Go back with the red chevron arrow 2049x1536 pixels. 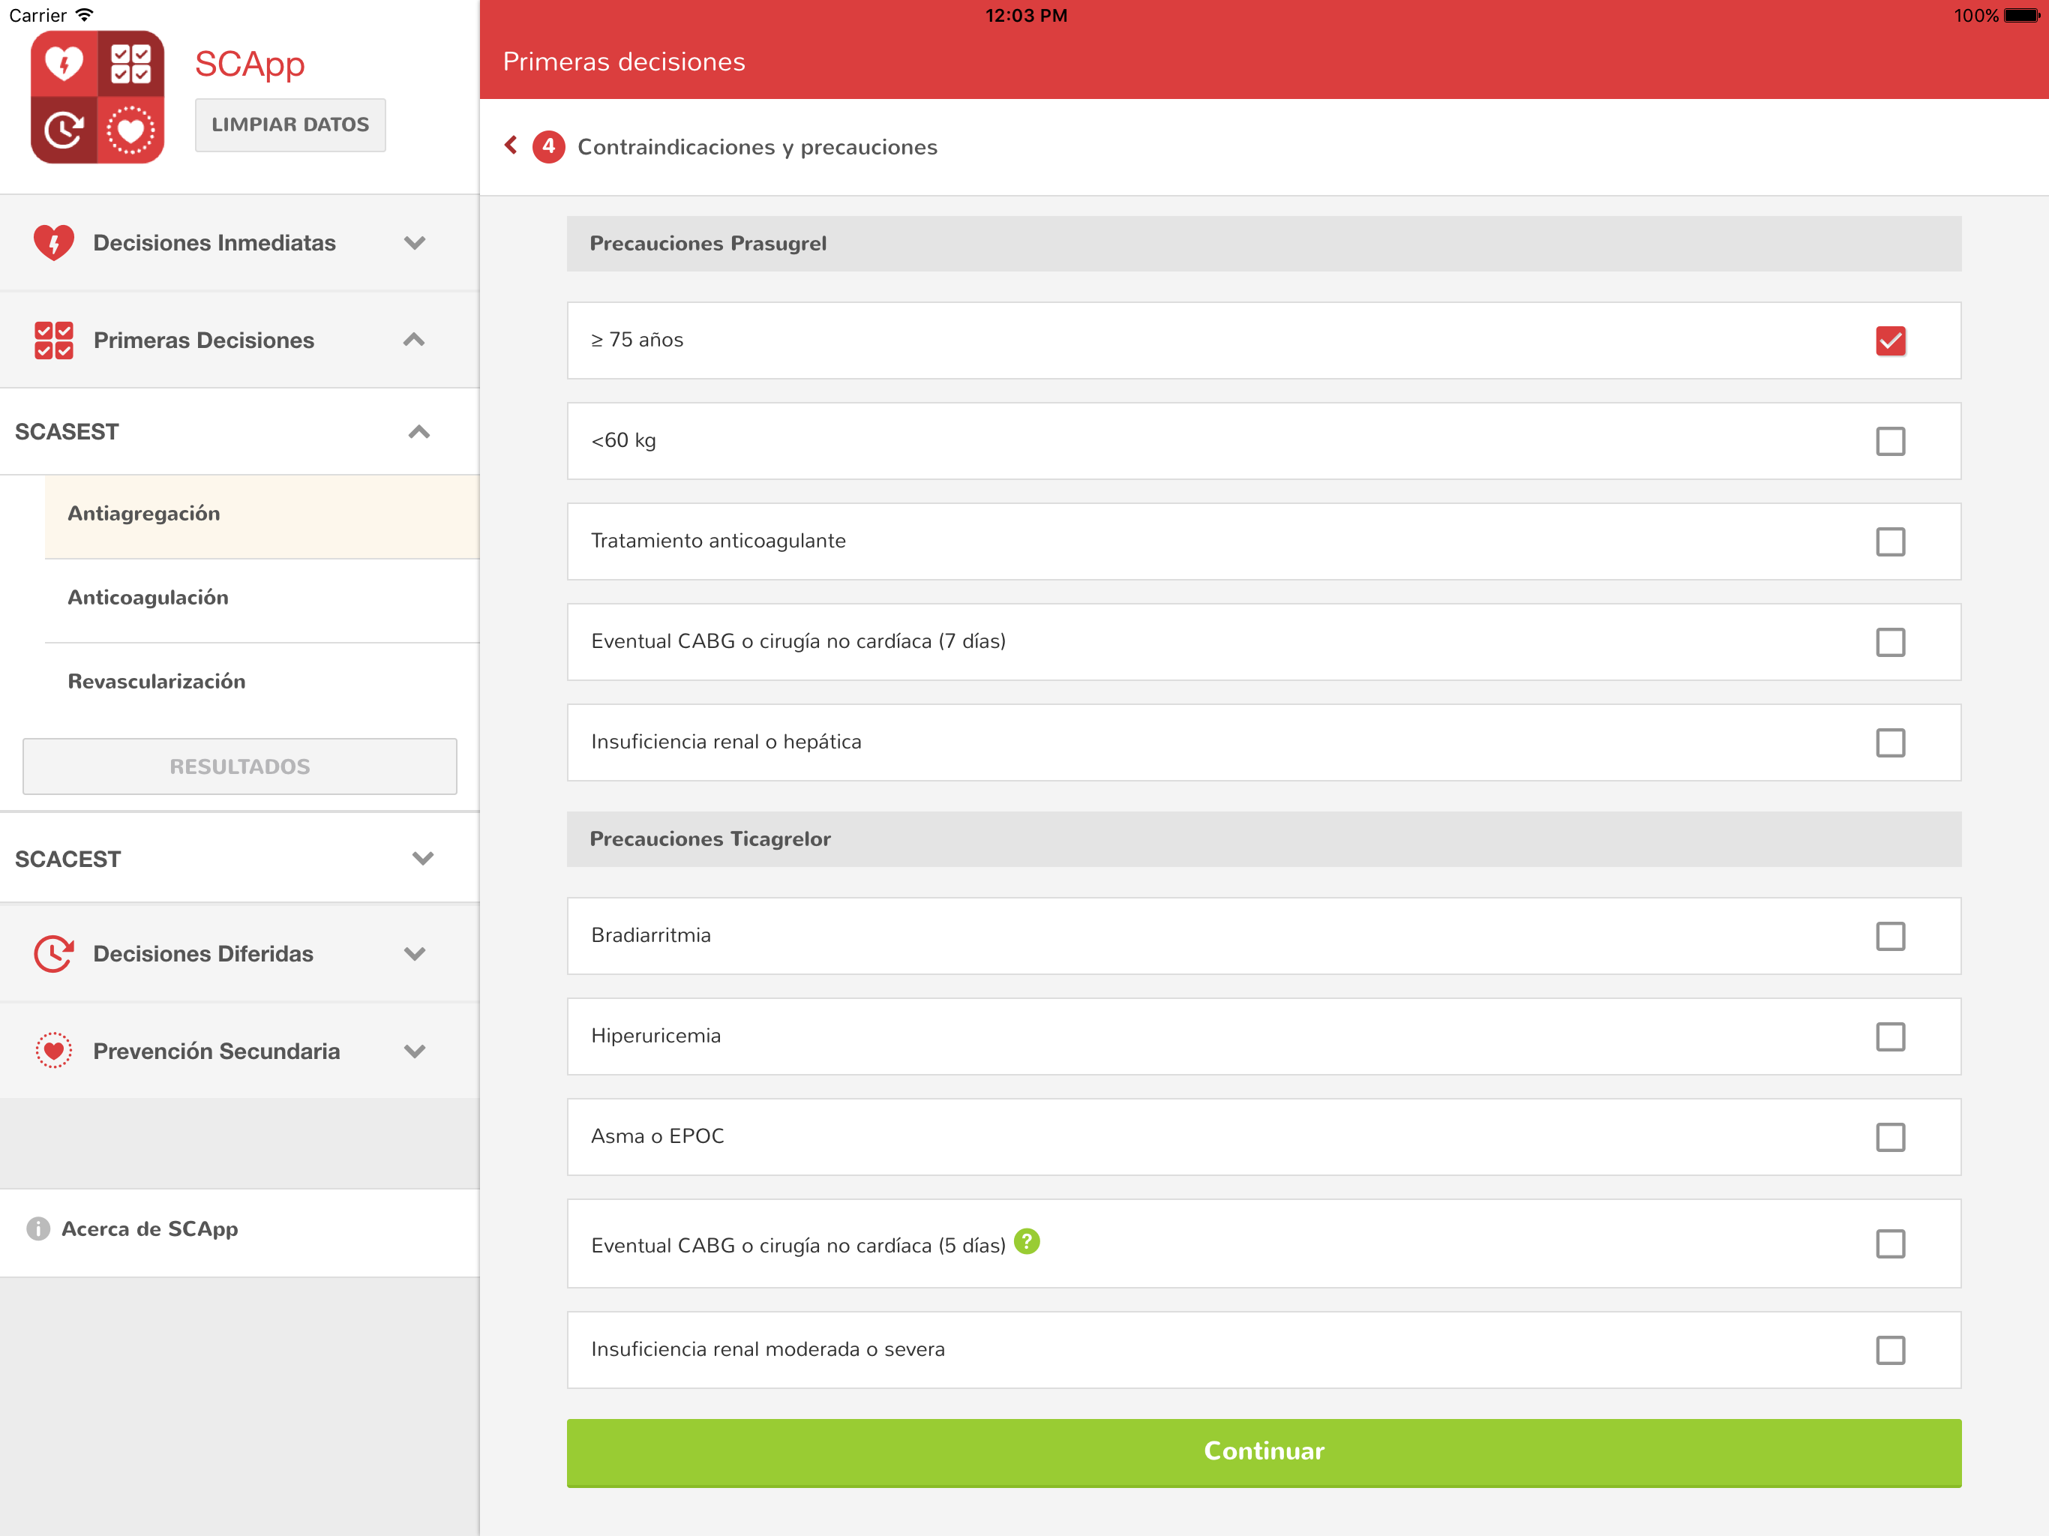511,145
